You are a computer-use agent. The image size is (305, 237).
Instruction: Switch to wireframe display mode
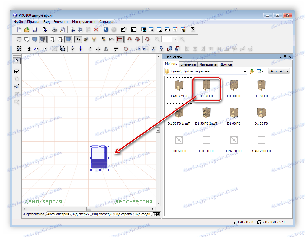(19, 39)
